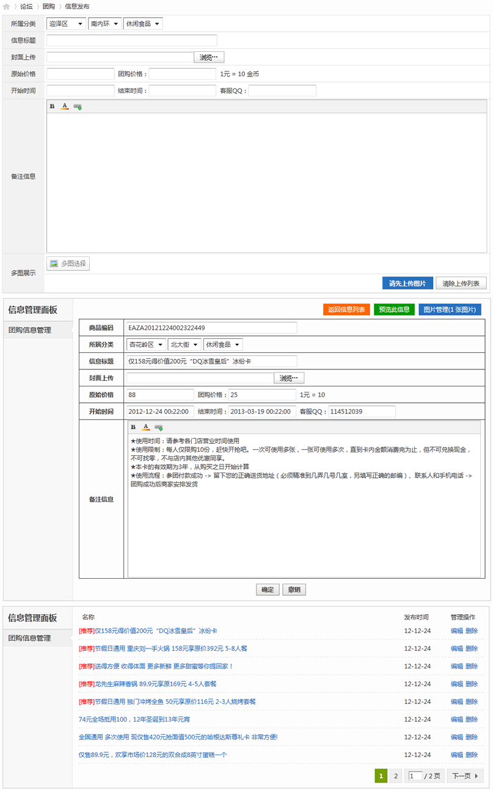Viewport: 493px width, 790px height.
Task: Click the 返回信息列表 button
Action: 345,309
